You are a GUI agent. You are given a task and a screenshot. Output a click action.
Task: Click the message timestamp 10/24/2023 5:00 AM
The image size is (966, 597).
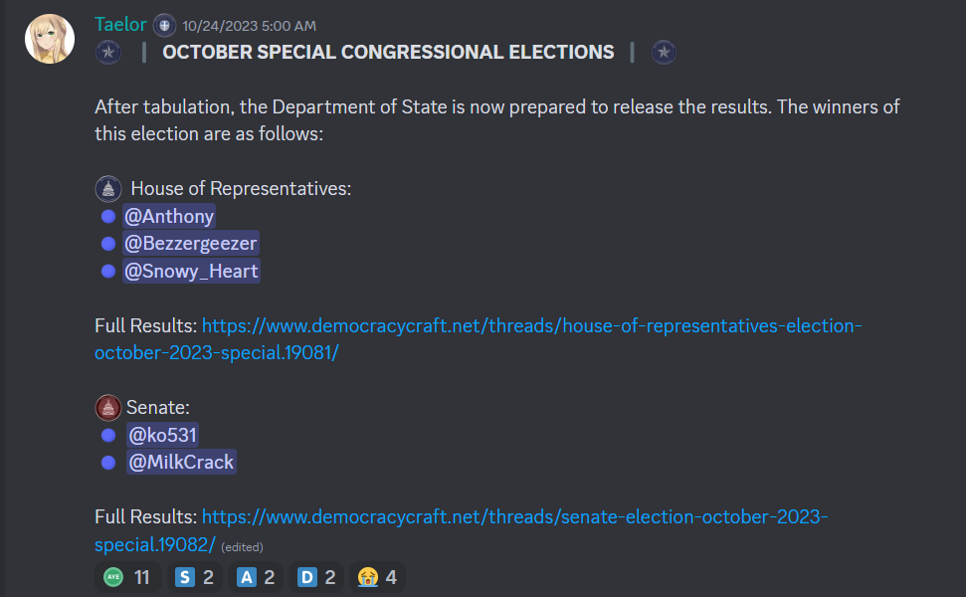coord(249,26)
